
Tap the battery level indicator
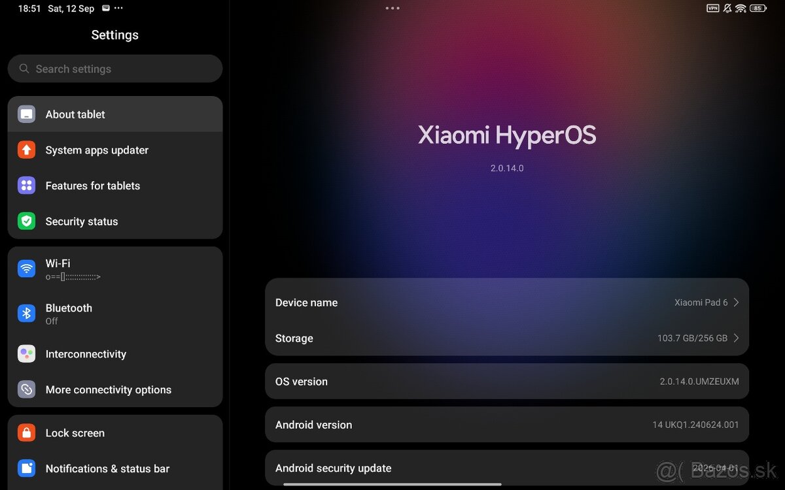click(758, 8)
